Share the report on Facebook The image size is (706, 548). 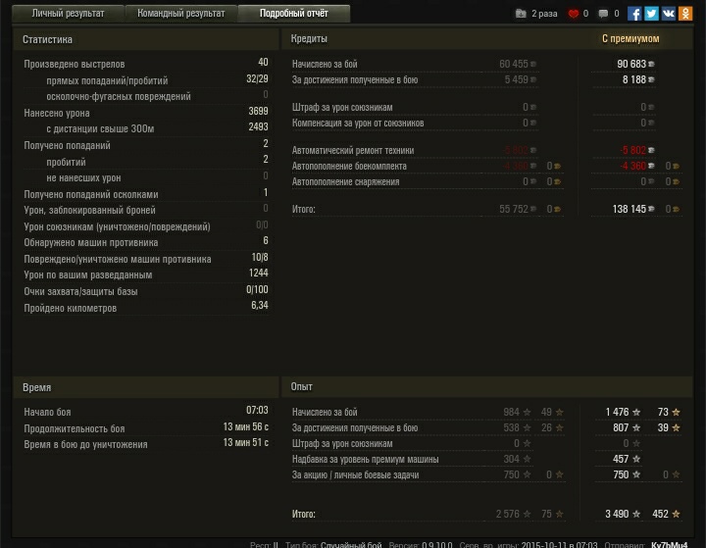(x=634, y=14)
